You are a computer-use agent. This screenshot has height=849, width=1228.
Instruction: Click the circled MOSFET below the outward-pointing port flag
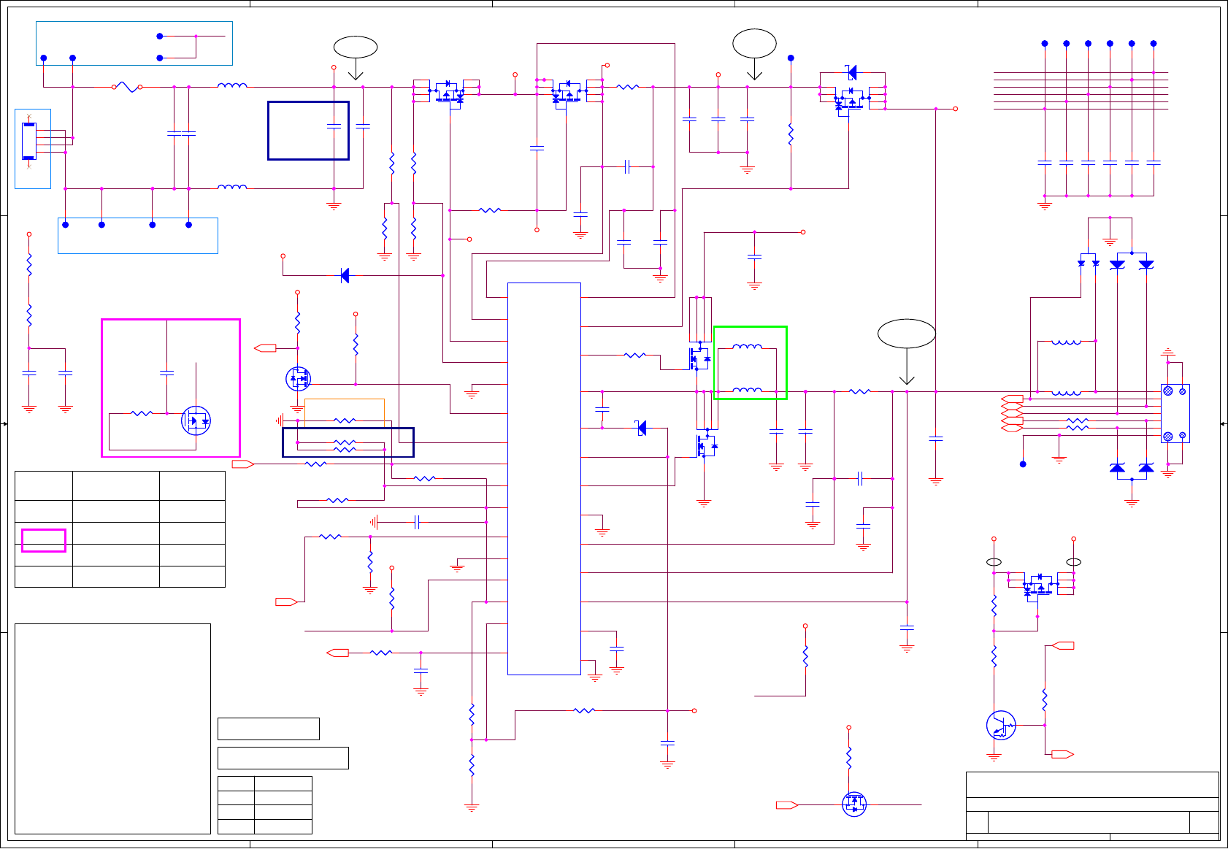298,378
